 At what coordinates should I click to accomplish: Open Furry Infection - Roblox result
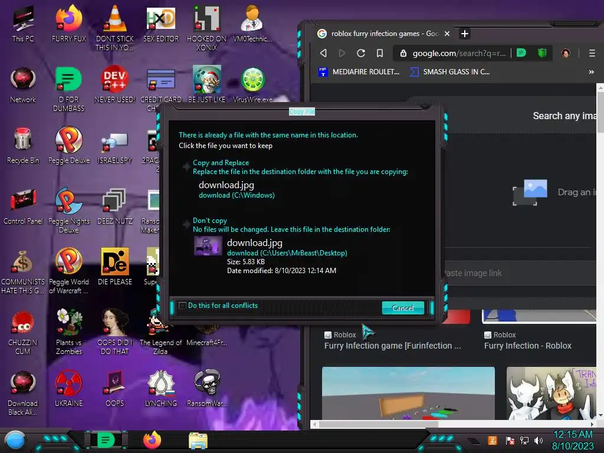(527, 346)
